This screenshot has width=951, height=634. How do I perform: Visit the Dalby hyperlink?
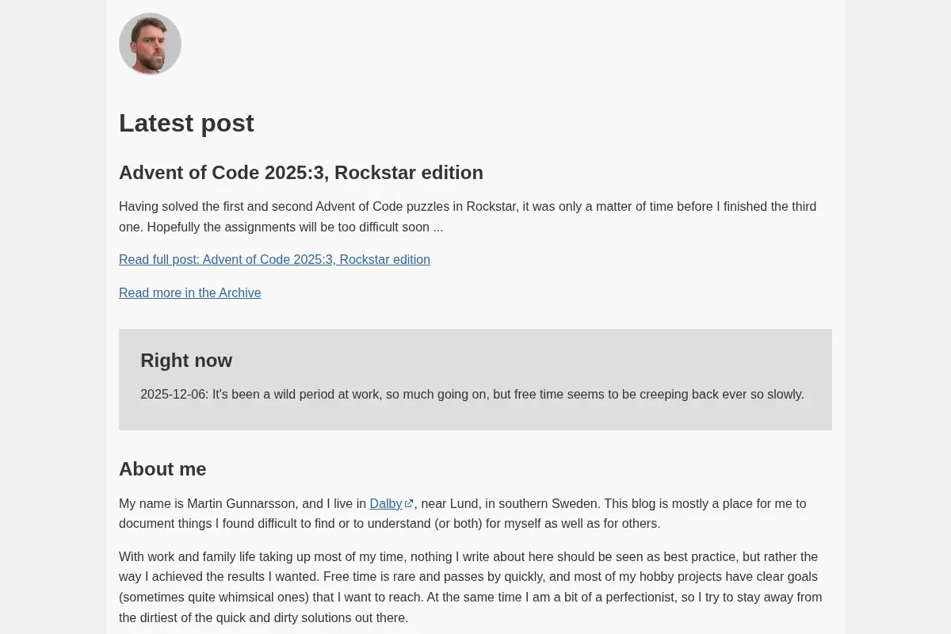pos(386,503)
